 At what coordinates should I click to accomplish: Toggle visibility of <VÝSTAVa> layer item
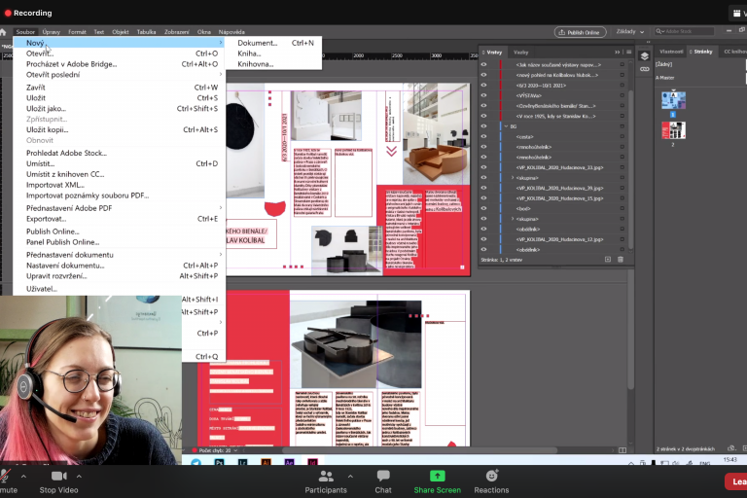tap(483, 95)
